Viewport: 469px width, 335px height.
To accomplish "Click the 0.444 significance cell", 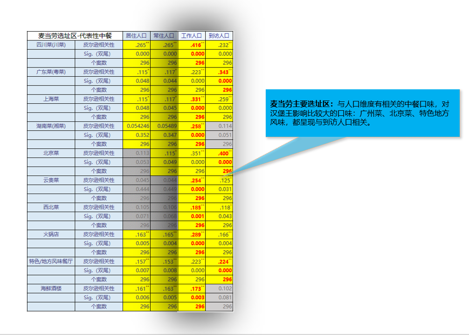I will [x=137, y=189].
